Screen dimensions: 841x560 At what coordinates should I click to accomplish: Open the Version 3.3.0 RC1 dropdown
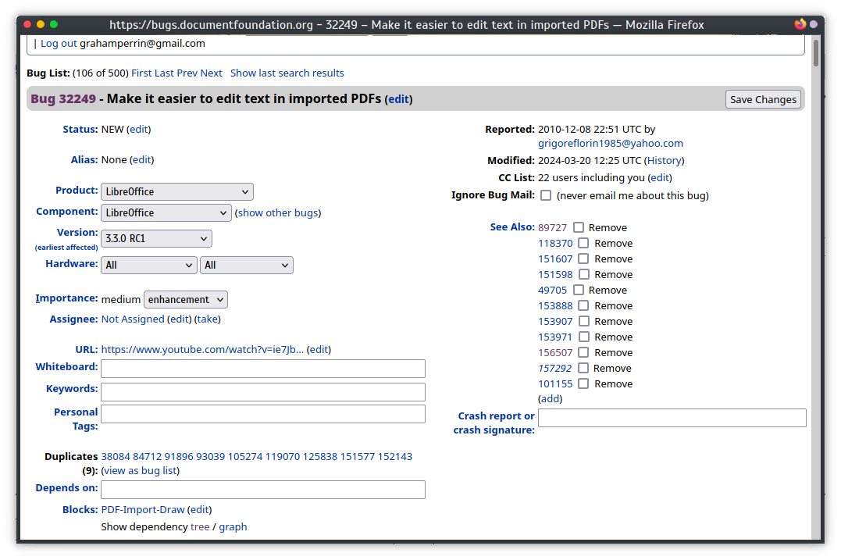tap(156, 238)
